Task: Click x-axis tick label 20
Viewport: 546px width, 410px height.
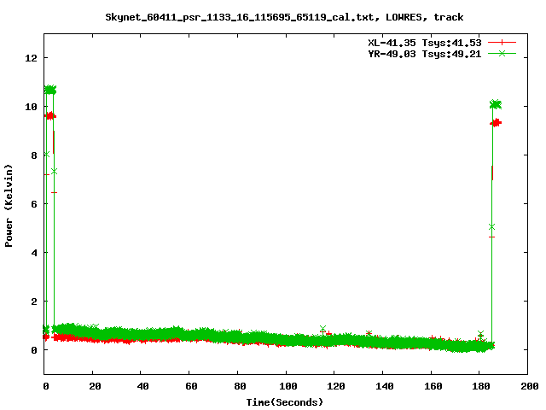Action: point(95,386)
